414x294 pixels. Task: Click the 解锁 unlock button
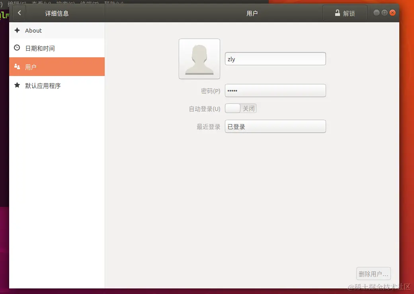(345, 13)
